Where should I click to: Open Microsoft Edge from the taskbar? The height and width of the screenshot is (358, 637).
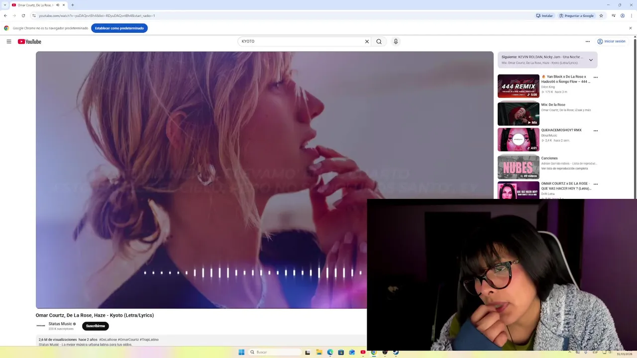click(x=330, y=352)
